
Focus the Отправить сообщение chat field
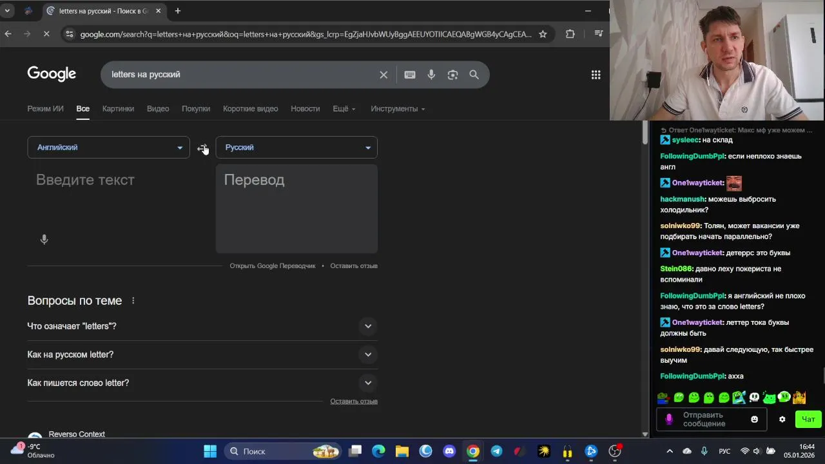(x=712, y=420)
